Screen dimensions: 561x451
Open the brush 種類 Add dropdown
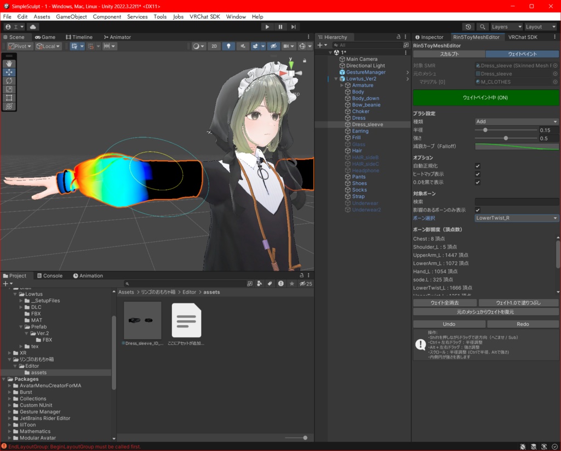pos(516,121)
